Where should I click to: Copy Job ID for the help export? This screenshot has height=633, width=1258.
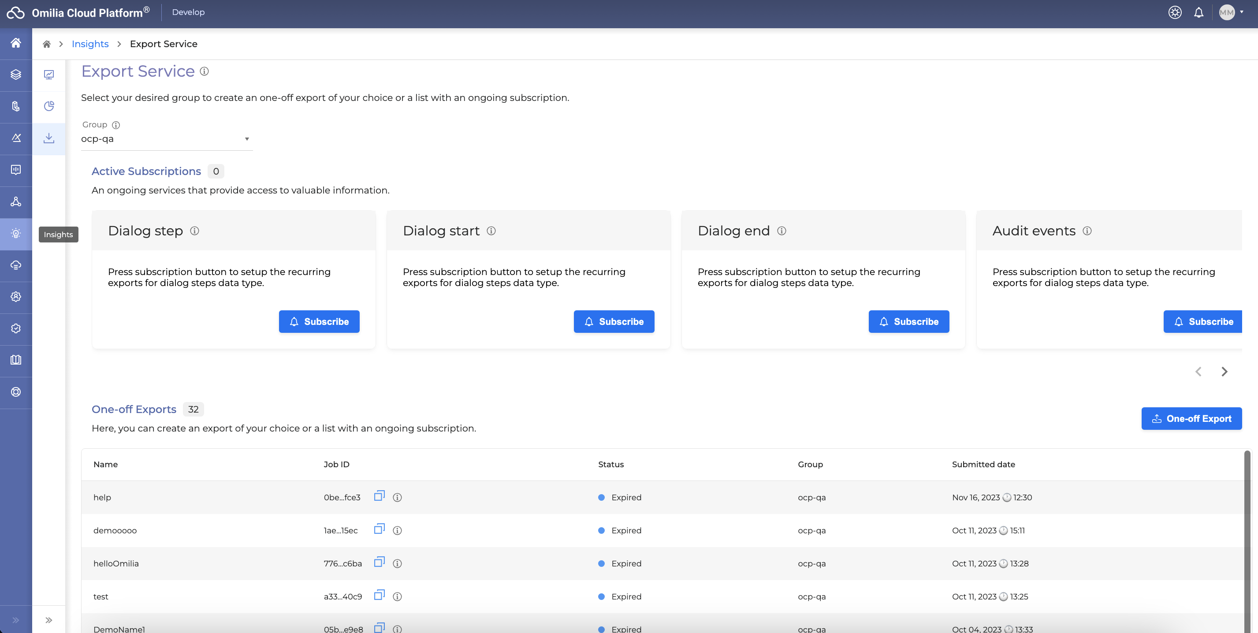(379, 496)
